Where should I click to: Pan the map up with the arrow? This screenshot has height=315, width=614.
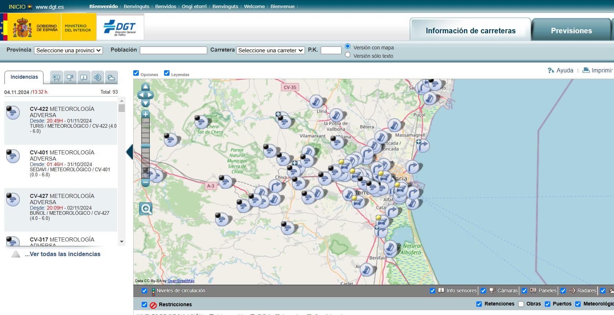[145, 87]
